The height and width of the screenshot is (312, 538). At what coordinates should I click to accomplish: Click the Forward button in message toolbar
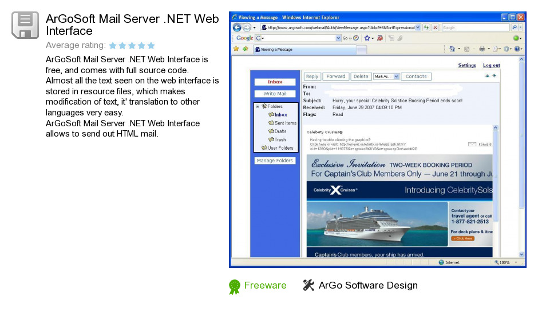pos(335,77)
